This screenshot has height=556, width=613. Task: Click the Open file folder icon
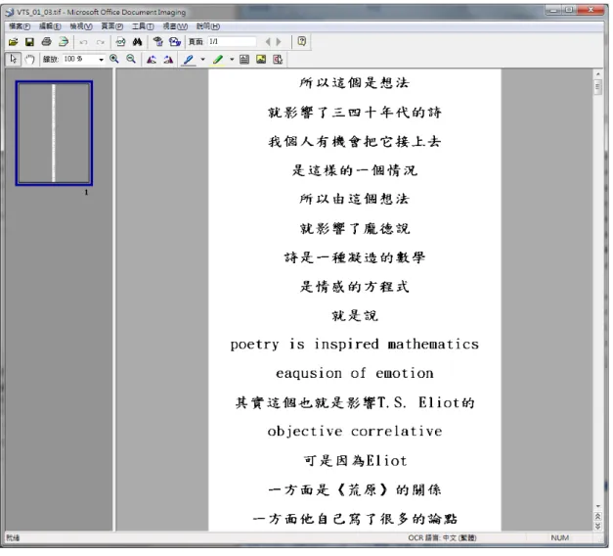[14, 42]
